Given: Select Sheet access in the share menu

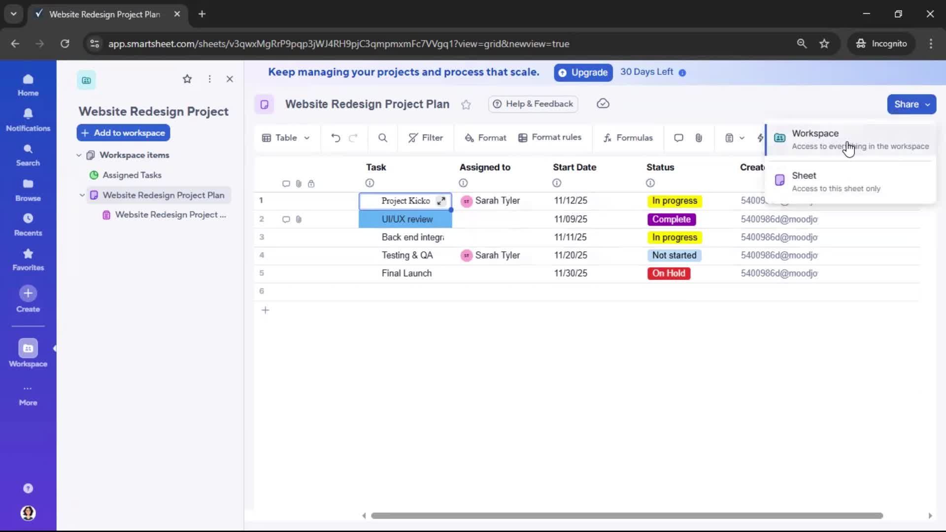Looking at the screenshot, I should pos(838,181).
